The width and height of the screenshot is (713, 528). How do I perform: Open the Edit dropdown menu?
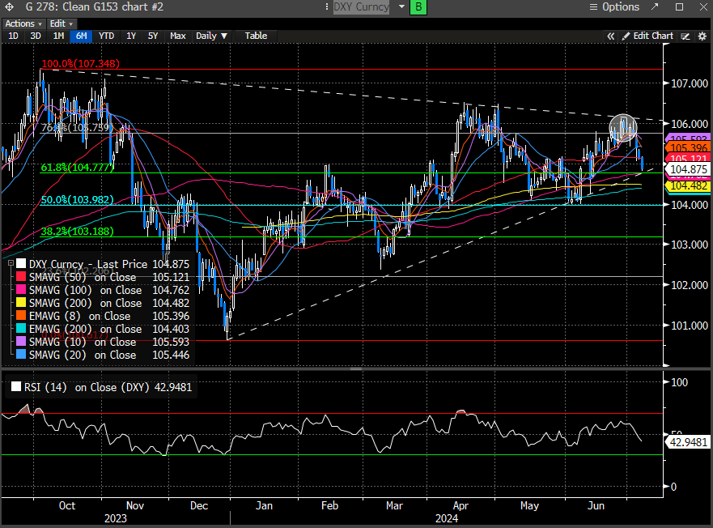pyautogui.click(x=61, y=23)
